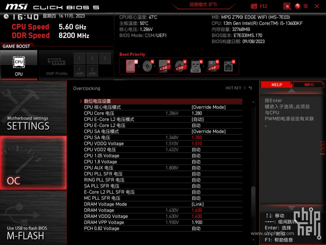Go back using the return arrow icon
Screen dimensions: 326x245
tap(250, 88)
